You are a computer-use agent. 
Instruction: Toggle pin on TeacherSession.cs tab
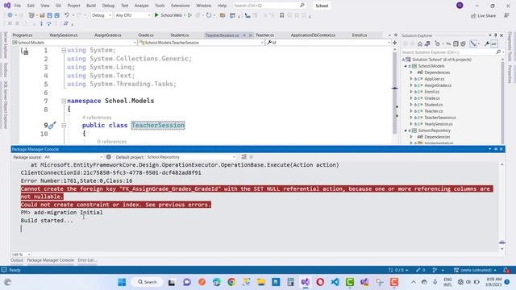pyautogui.click(x=244, y=35)
